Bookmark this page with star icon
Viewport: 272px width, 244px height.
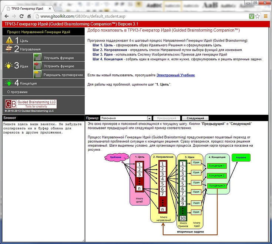point(258,16)
